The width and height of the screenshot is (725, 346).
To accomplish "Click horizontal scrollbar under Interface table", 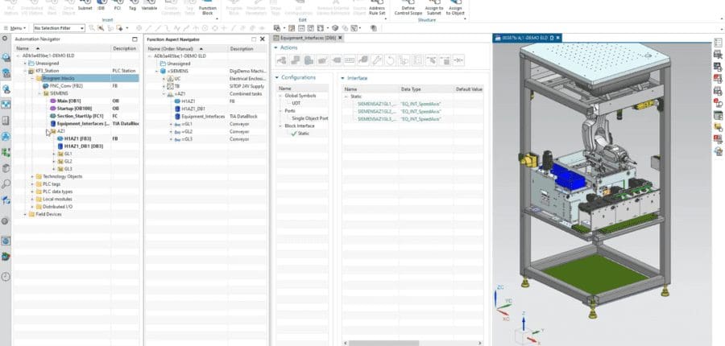I will click(383, 344).
